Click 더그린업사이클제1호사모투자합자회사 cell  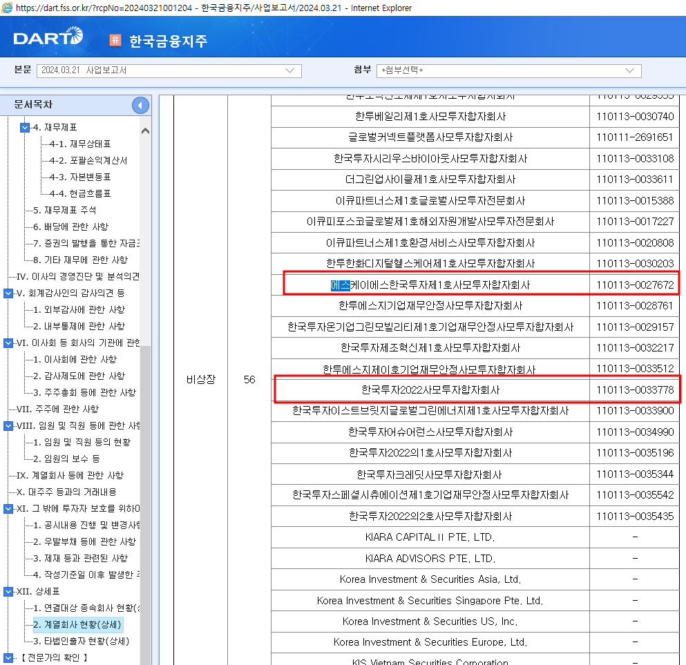click(430, 180)
